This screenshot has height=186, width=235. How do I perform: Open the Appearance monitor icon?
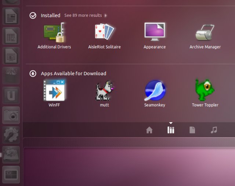click(155, 32)
